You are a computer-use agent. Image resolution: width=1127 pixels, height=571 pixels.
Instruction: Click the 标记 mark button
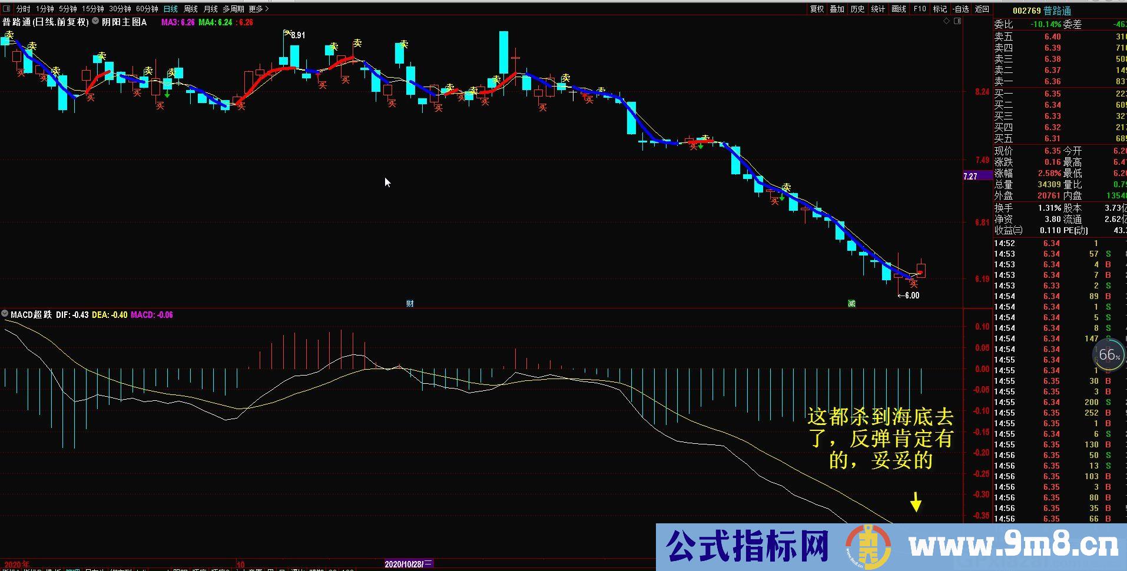tap(940, 9)
